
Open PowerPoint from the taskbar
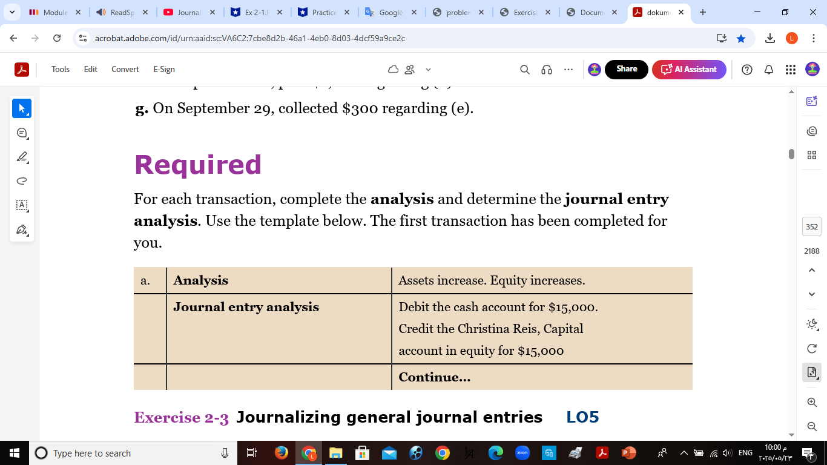628,453
